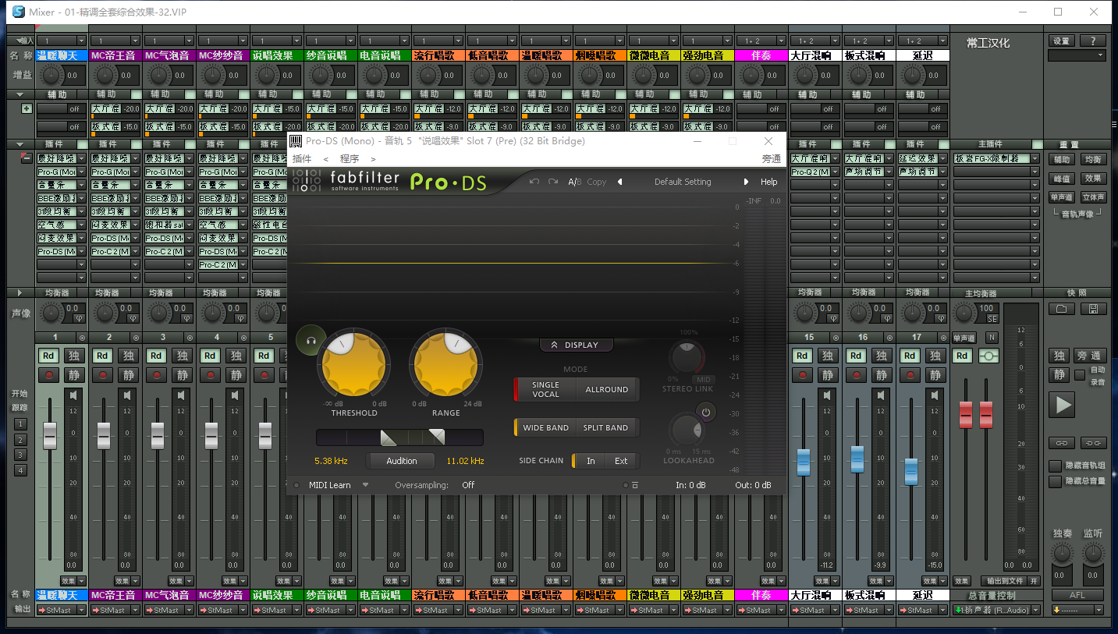
Task: Click the Pro-DS undo arrow
Action: pos(534,182)
